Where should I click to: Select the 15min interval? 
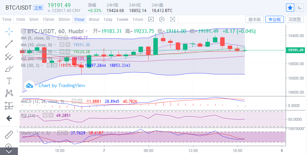(x=48, y=20)
